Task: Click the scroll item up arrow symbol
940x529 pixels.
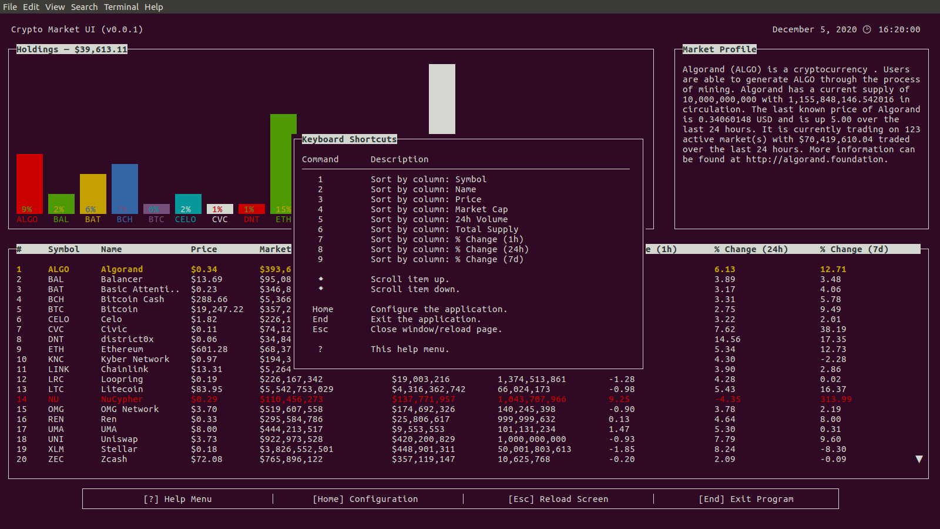Action: (321, 279)
